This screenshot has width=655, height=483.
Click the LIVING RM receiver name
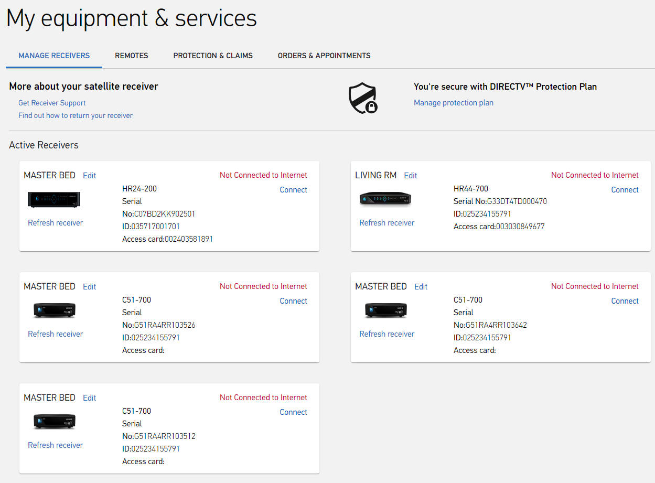pos(376,176)
